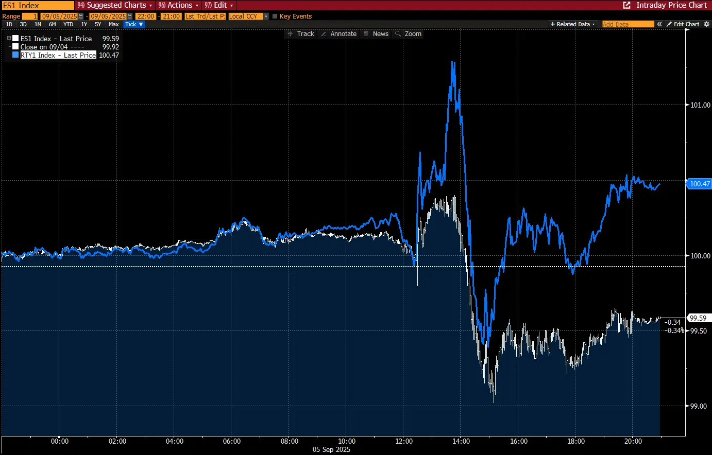
Task: Toggle the Close on 09/04 line checkbox
Action: 15,47
